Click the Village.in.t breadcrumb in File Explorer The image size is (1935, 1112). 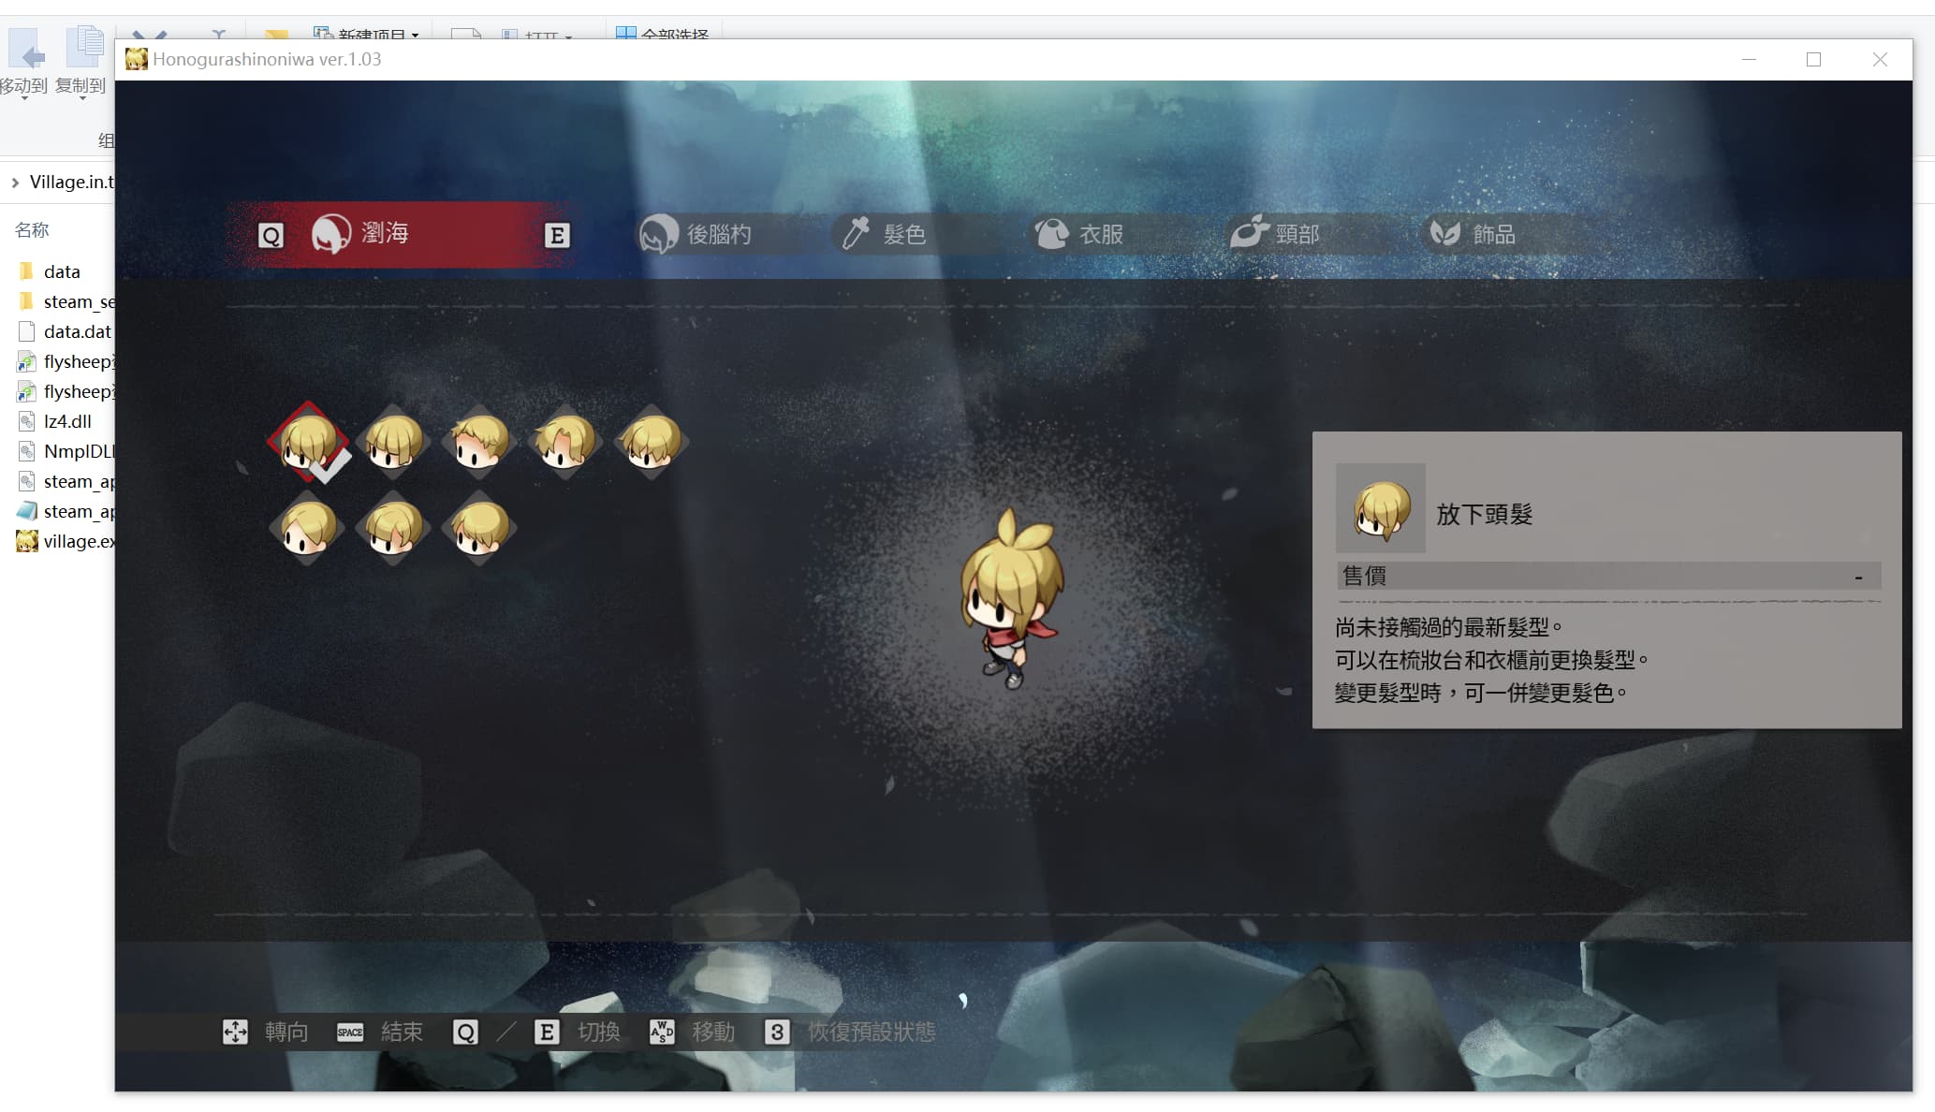click(x=72, y=182)
